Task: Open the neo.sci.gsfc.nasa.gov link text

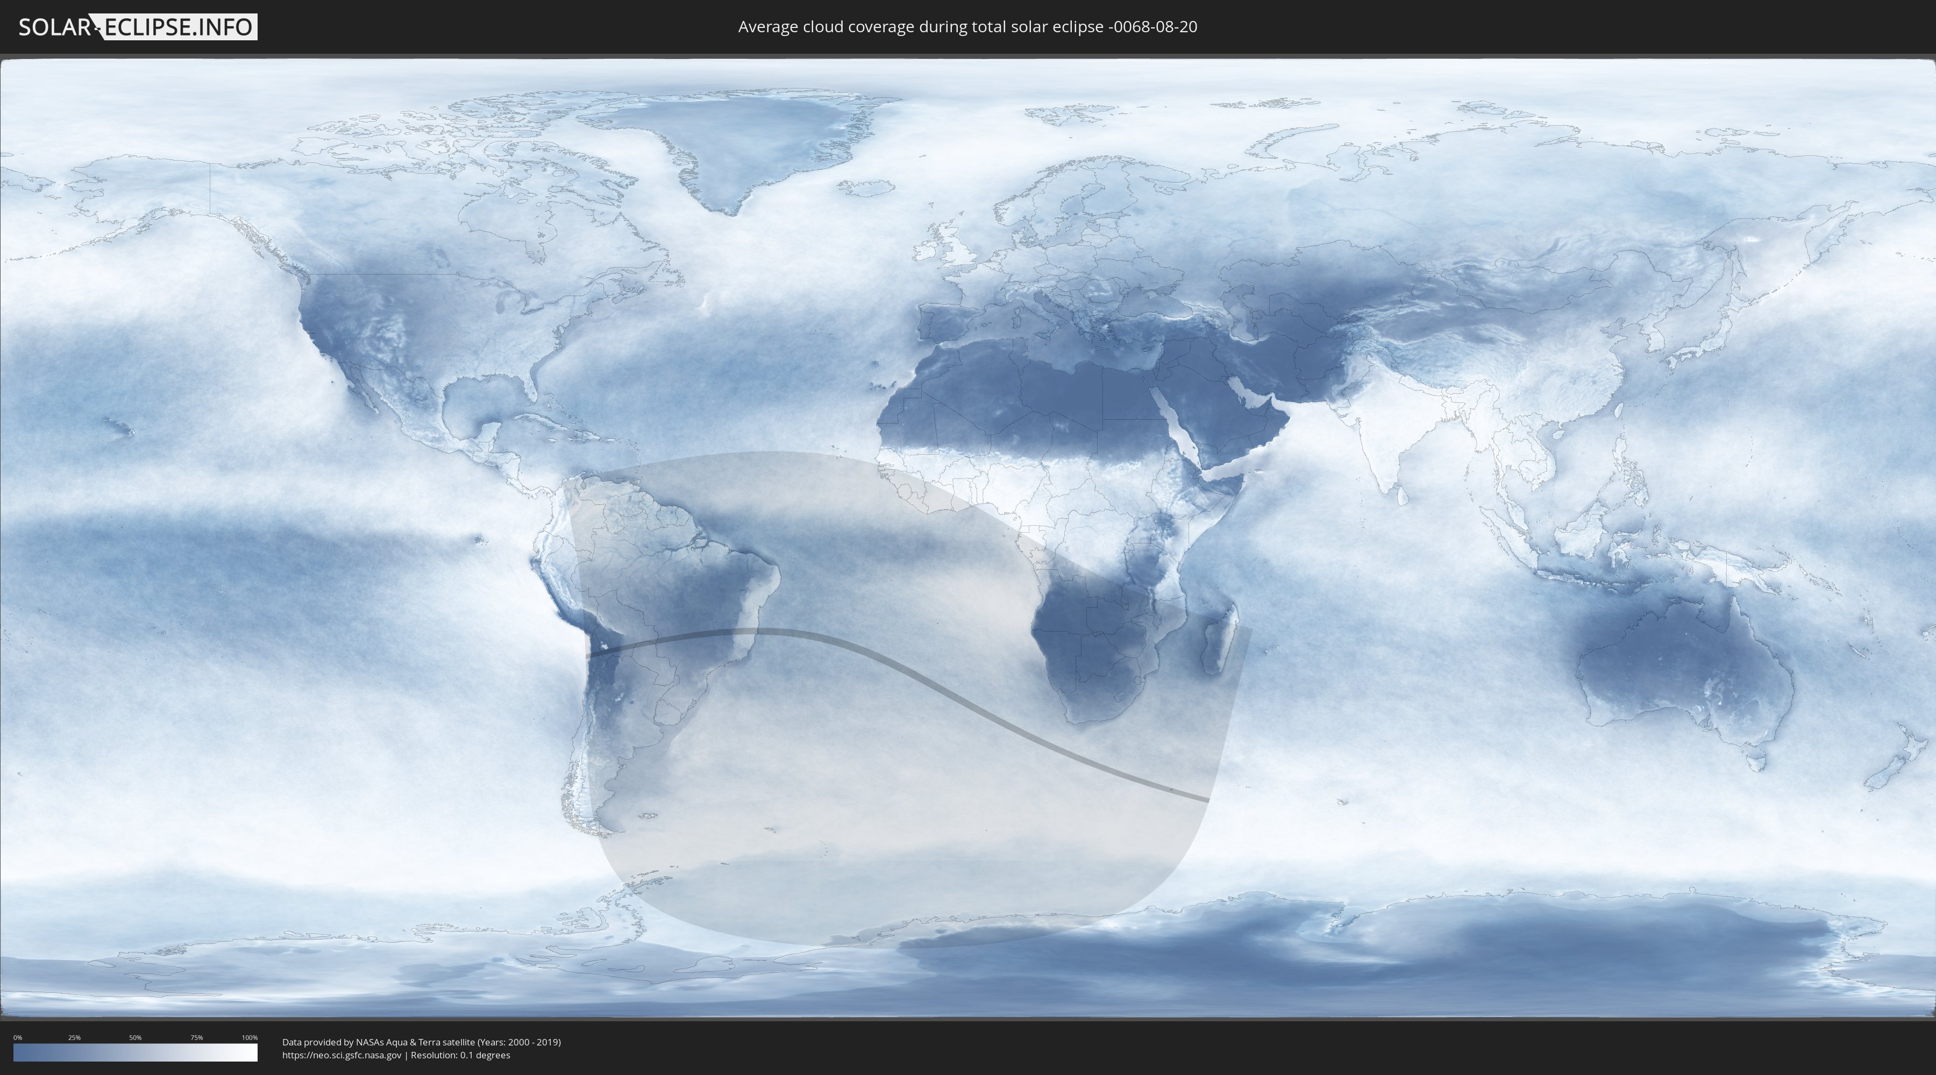Action: (x=342, y=1056)
